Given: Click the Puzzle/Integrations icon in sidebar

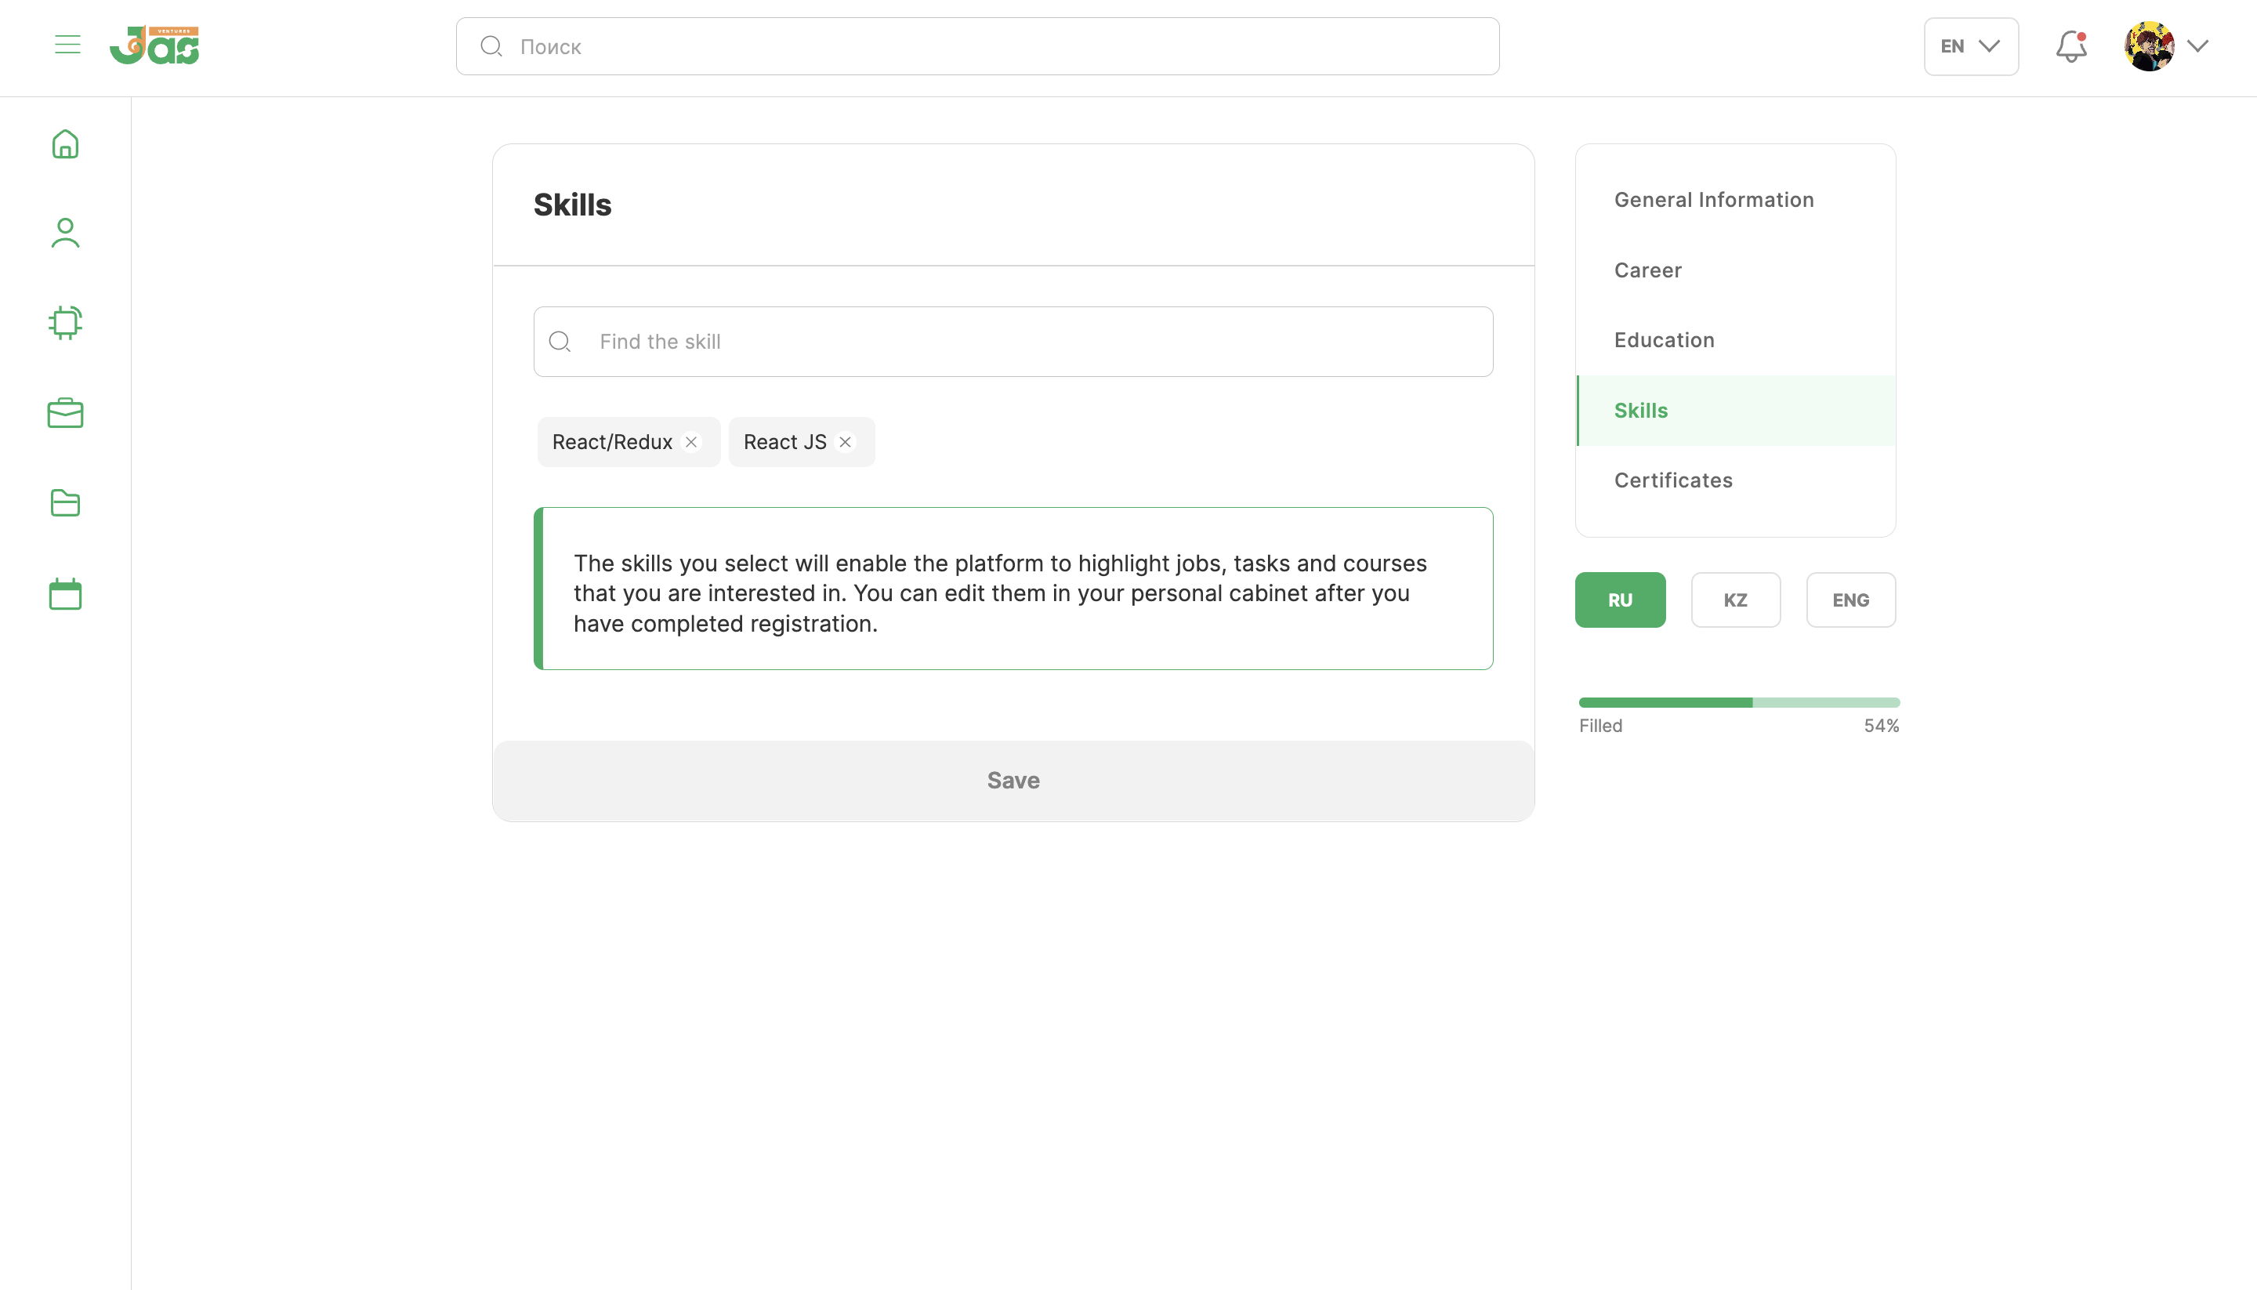Looking at the screenshot, I should tap(65, 323).
